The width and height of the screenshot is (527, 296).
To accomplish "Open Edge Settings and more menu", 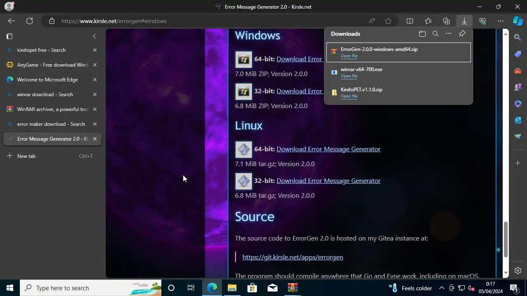I will tap(501, 21).
